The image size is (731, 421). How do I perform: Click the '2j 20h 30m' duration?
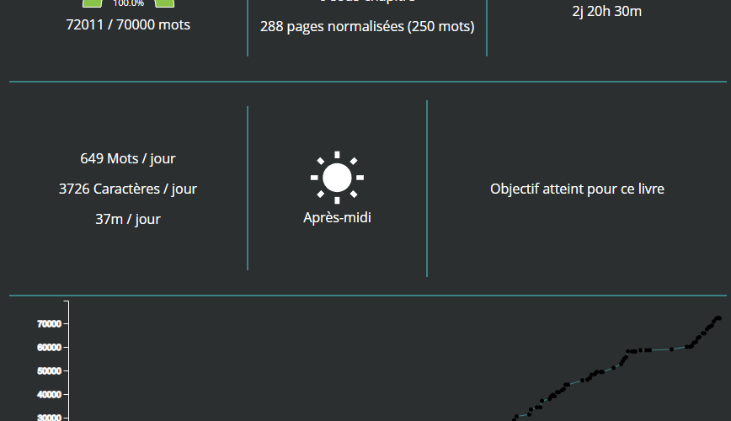(606, 11)
